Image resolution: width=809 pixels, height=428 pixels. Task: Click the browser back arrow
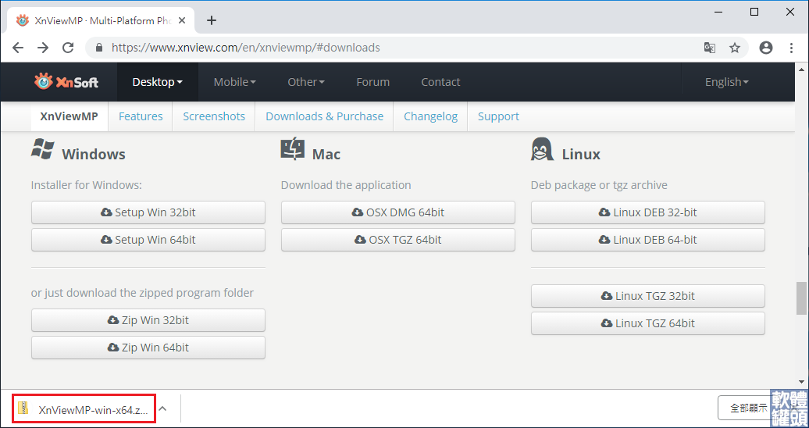(18, 48)
